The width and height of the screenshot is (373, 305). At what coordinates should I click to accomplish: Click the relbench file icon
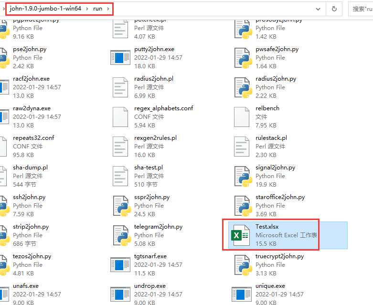point(242,117)
